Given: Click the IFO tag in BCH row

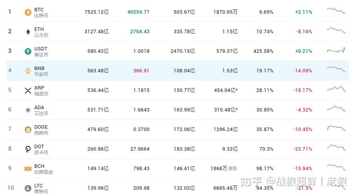Looking at the screenshot, I should (x=233, y=169).
